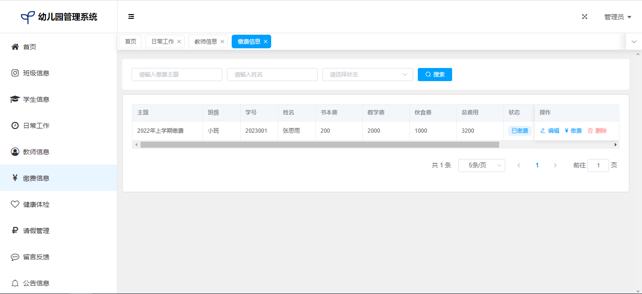Click the speech bubble icon for 留言反馈

(x=15, y=257)
